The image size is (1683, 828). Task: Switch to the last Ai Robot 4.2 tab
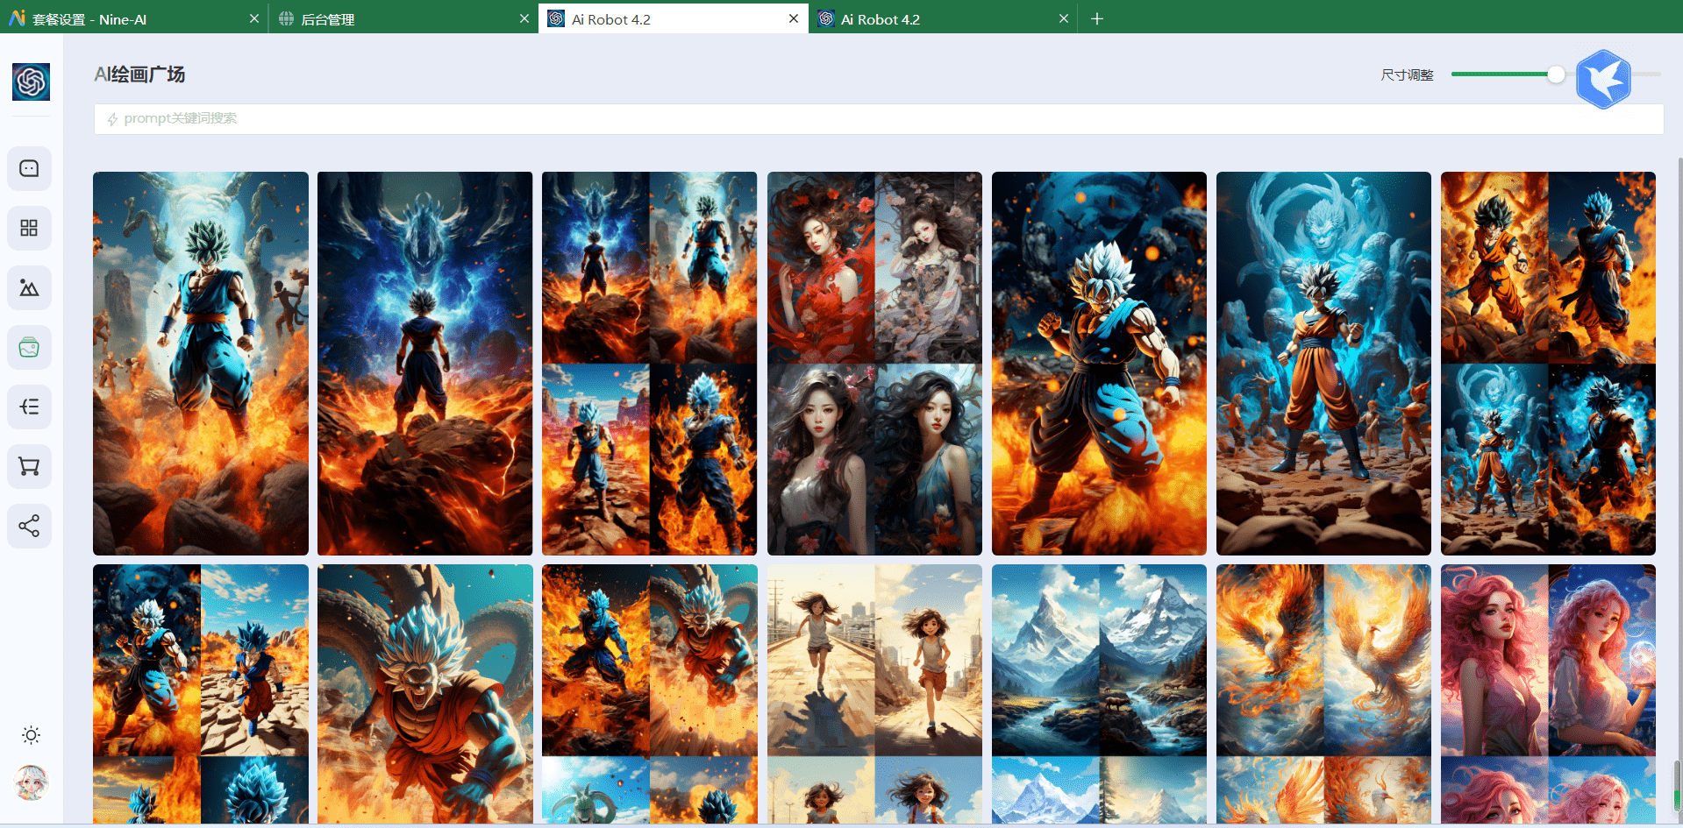coord(943,18)
